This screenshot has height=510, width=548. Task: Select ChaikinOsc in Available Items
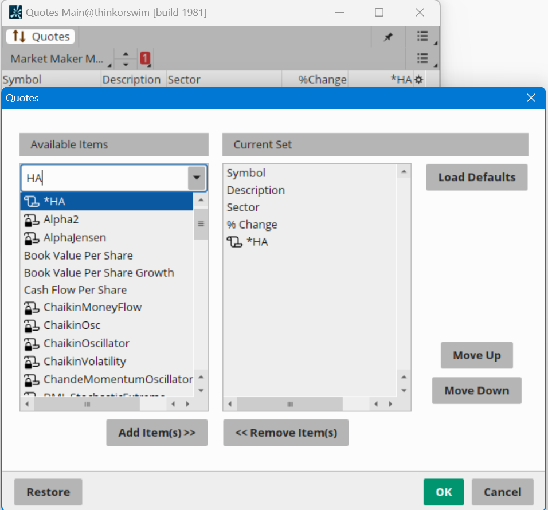click(x=107, y=325)
